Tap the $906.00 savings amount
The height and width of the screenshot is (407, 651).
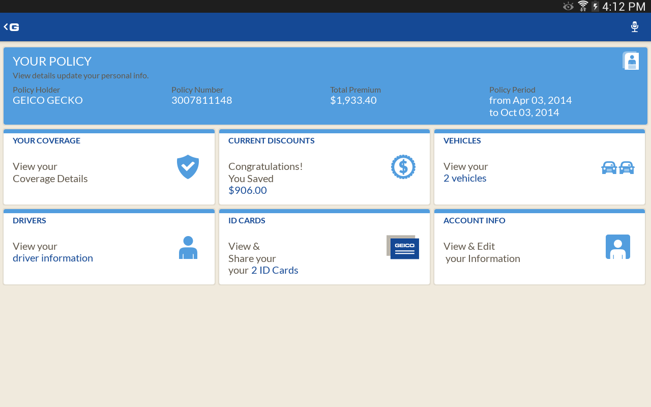pyautogui.click(x=248, y=190)
